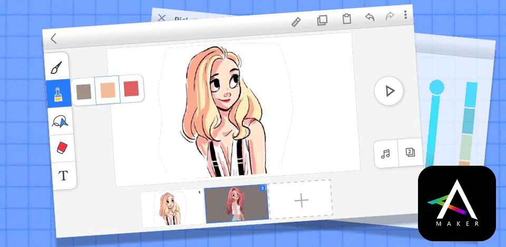Pick the red color swatch
506x247 pixels.
click(131, 89)
